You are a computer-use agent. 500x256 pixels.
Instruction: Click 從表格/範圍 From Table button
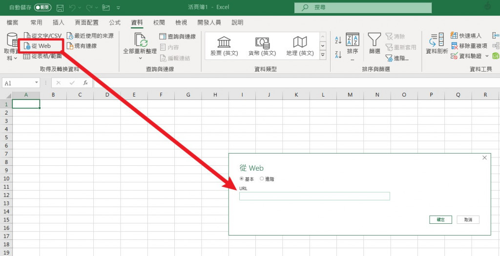pyautogui.click(x=43, y=57)
